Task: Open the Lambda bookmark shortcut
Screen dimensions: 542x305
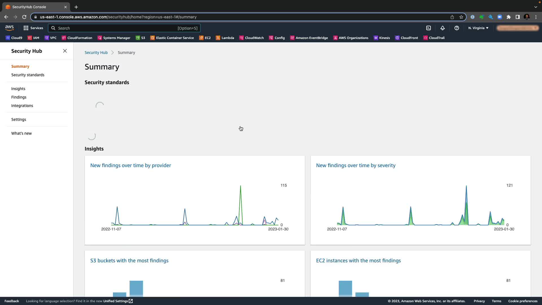Action: pyautogui.click(x=225, y=38)
